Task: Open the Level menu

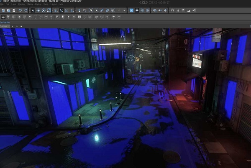Action: tap(14, 4)
